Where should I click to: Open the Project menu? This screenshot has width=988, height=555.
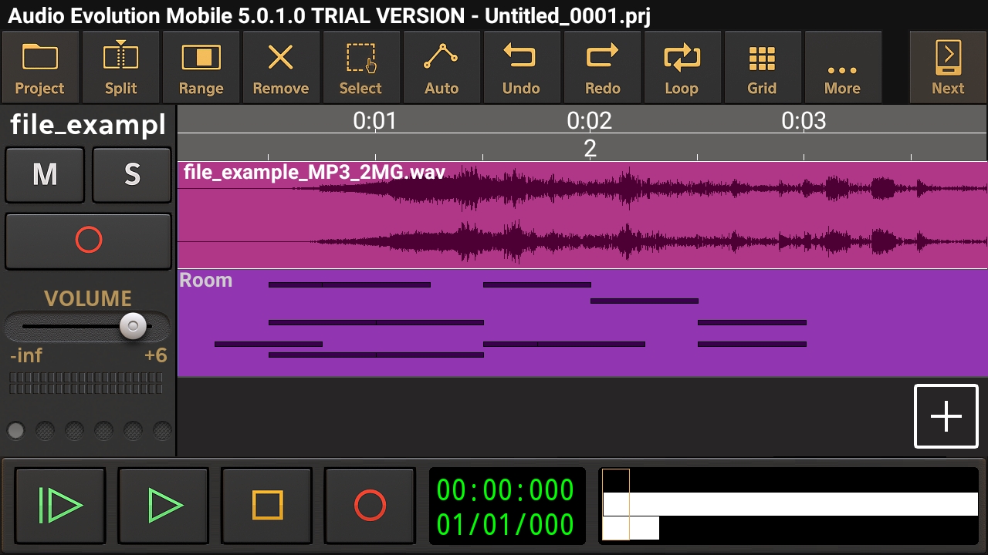[40, 68]
